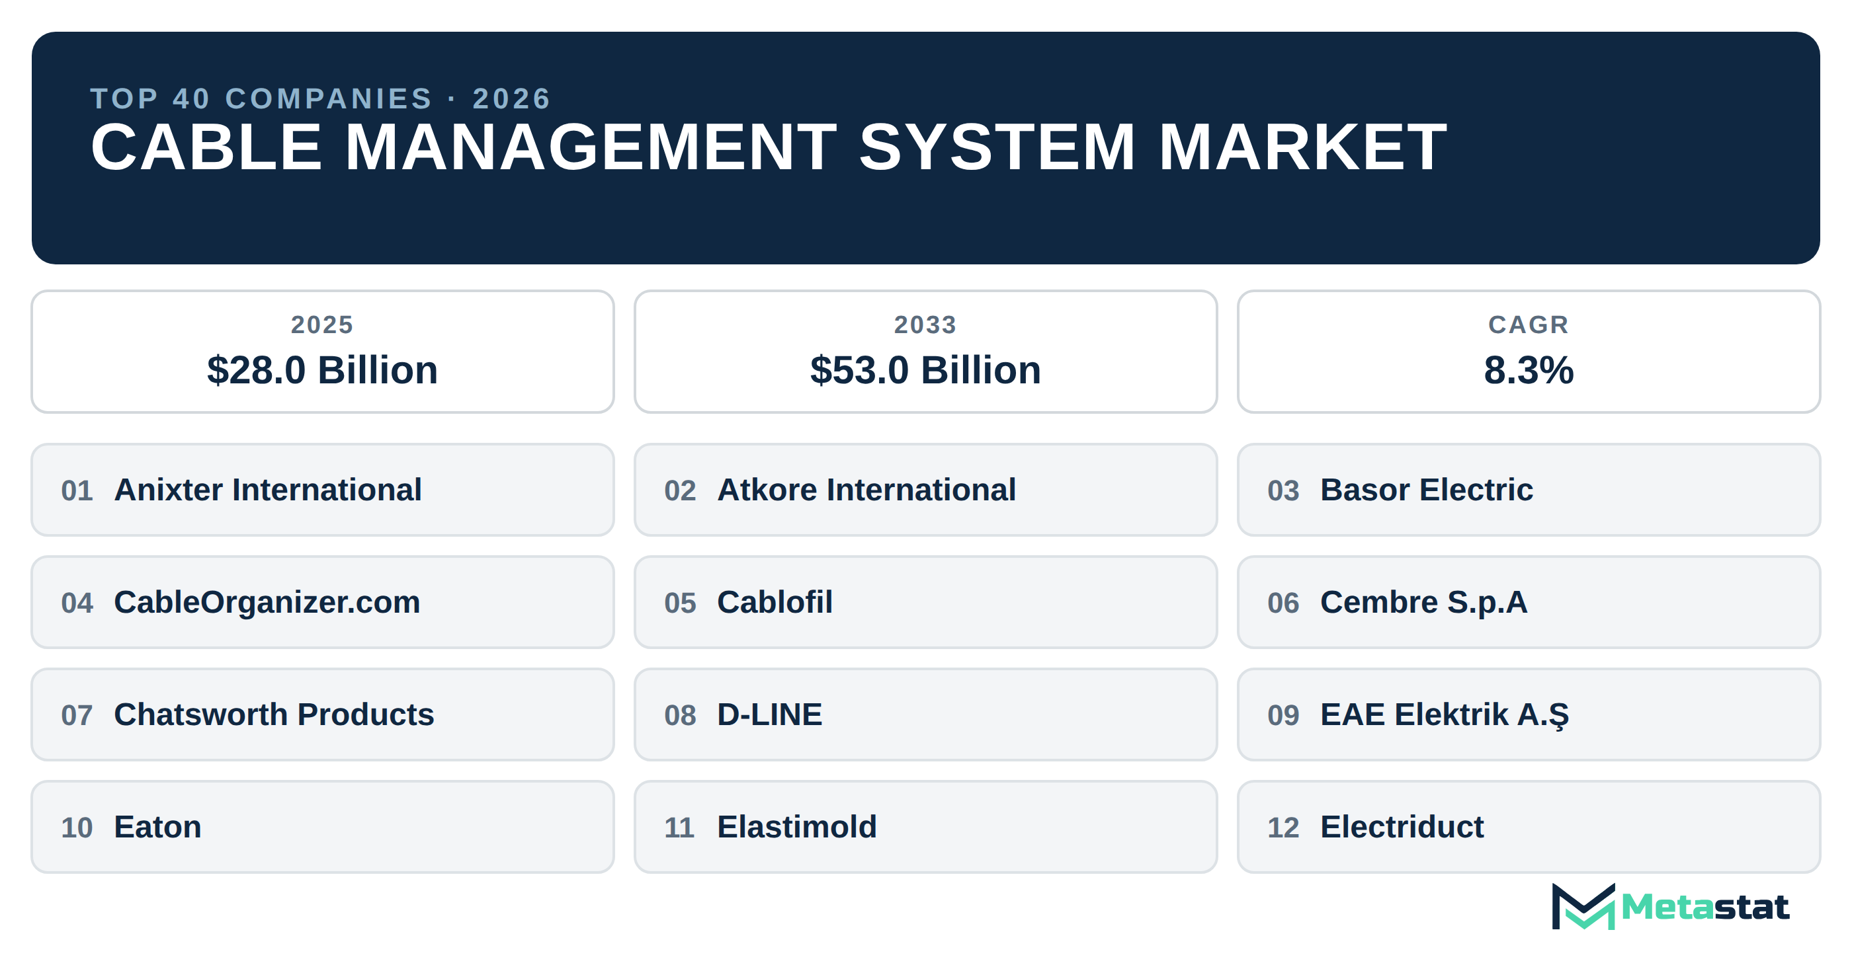The width and height of the screenshot is (1852, 965).
Task: Select the Anixter International card
Action: pos(322,489)
